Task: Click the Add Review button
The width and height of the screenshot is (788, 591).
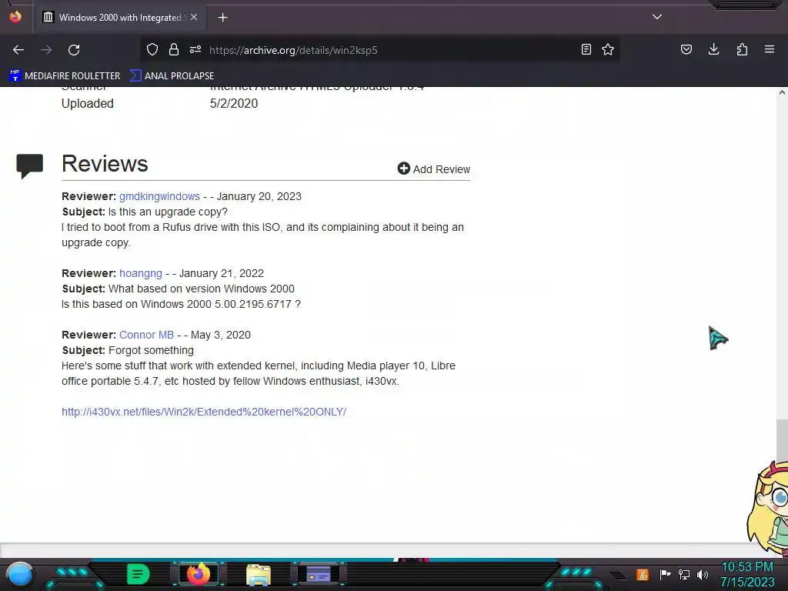Action: pyautogui.click(x=434, y=169)
